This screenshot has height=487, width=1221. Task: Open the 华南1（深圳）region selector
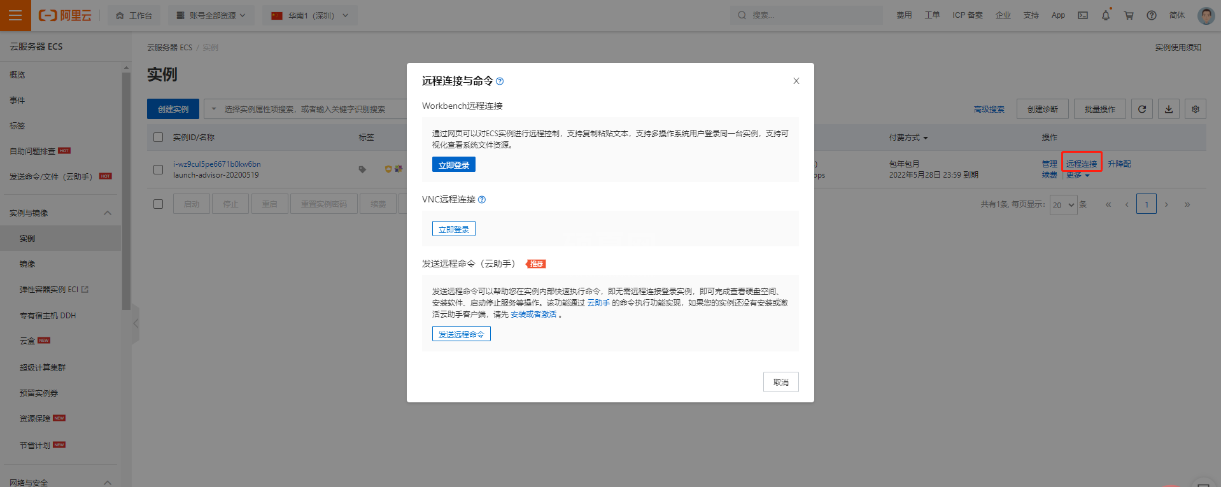(310, 15)
